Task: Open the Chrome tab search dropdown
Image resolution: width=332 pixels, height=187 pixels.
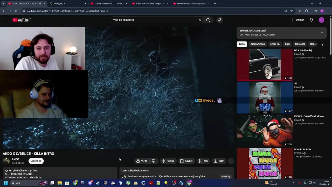Action: [3, 4]
